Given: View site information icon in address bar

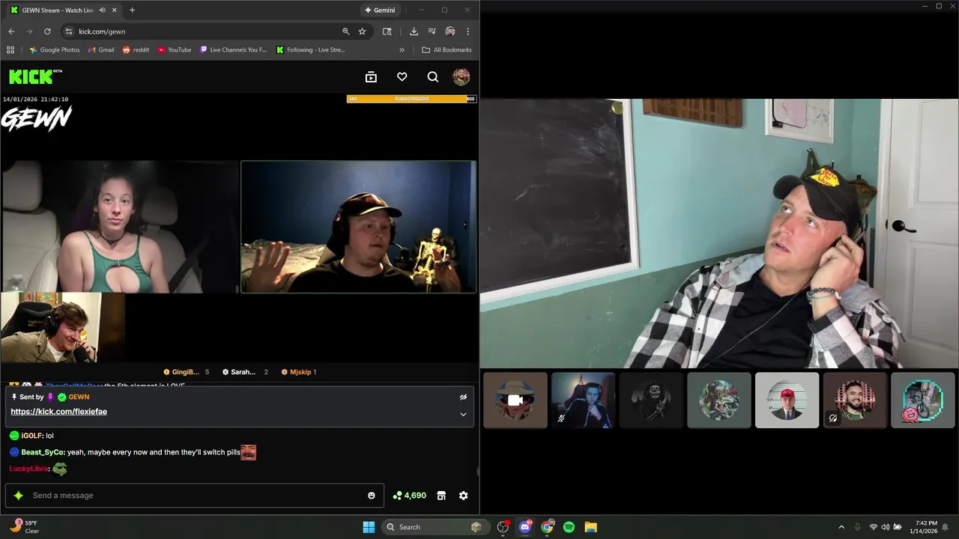Looking at the screenshot, I should 68,31.
